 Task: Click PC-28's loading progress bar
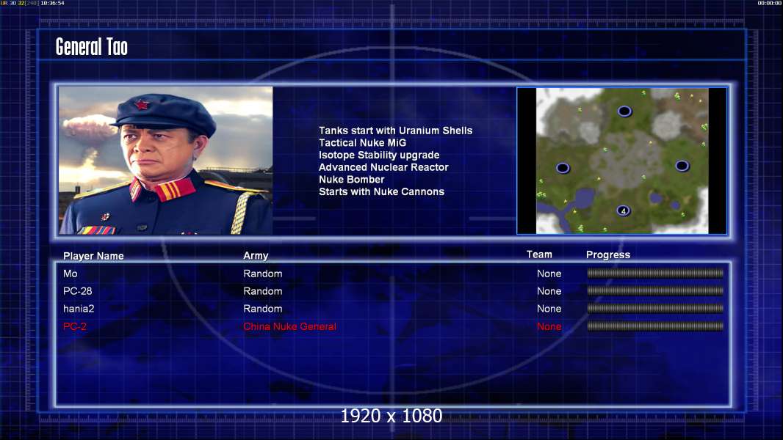[x=655, y=290]
